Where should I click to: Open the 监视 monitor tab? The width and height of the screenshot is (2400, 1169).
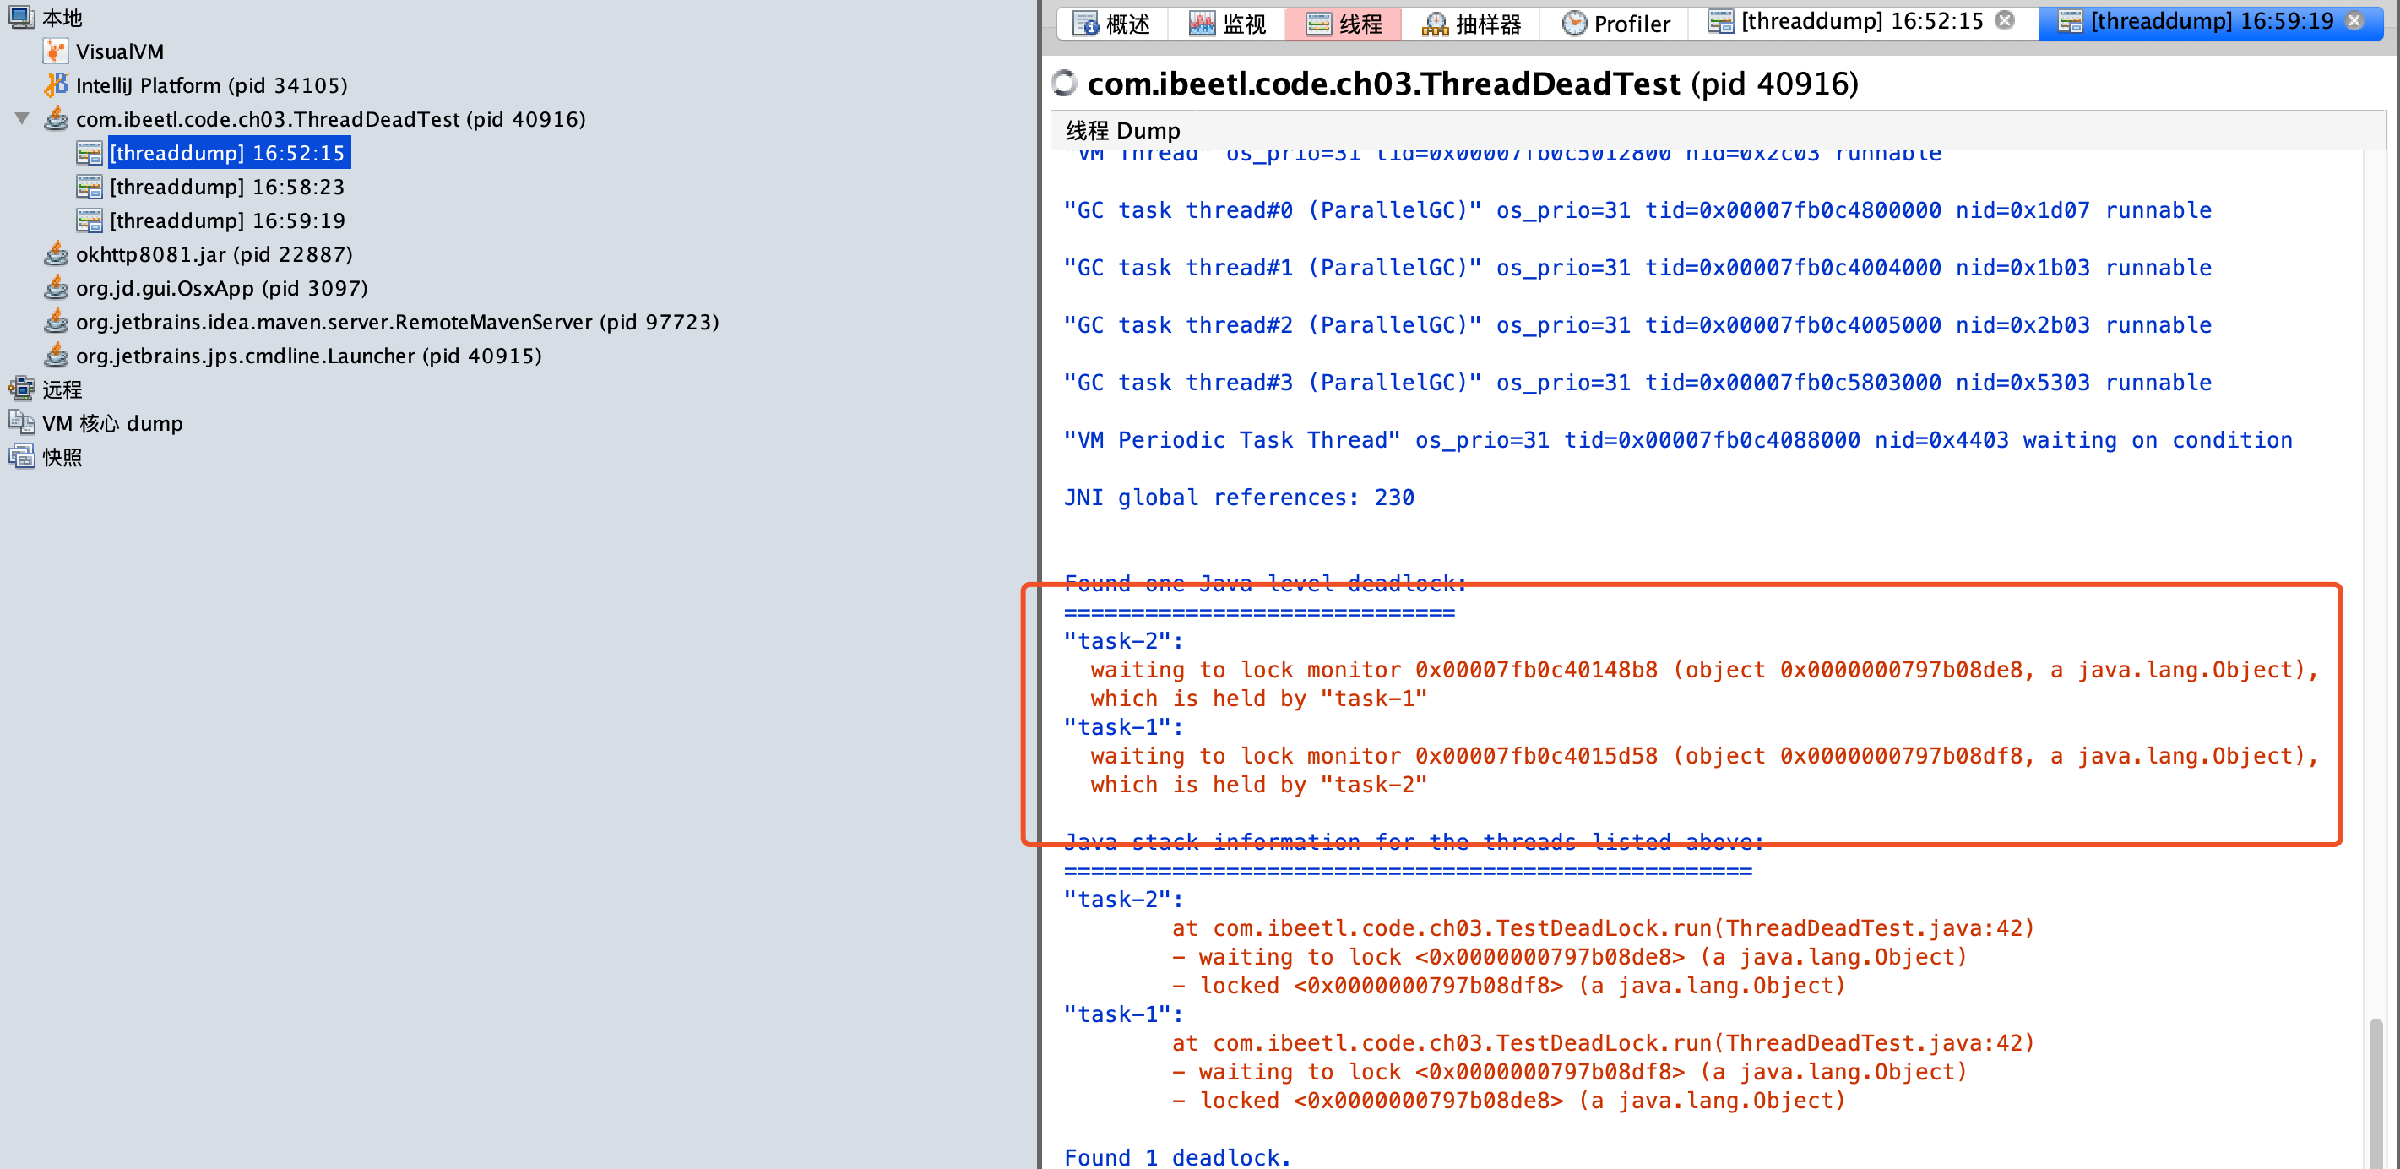point(1227,24)
